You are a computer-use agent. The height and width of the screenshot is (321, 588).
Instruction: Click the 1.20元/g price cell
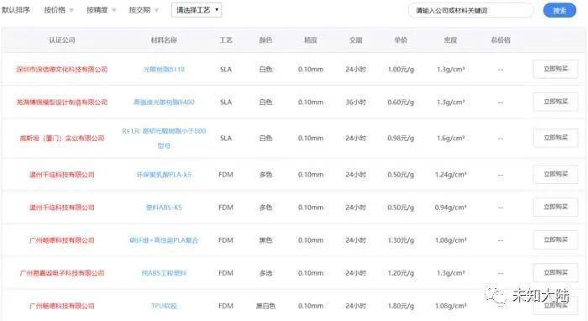tap(401, 273)
